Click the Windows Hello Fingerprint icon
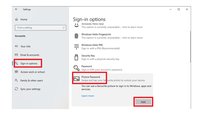Image resolution: width=203 pixels, height=114 pixels. [76, 36]
